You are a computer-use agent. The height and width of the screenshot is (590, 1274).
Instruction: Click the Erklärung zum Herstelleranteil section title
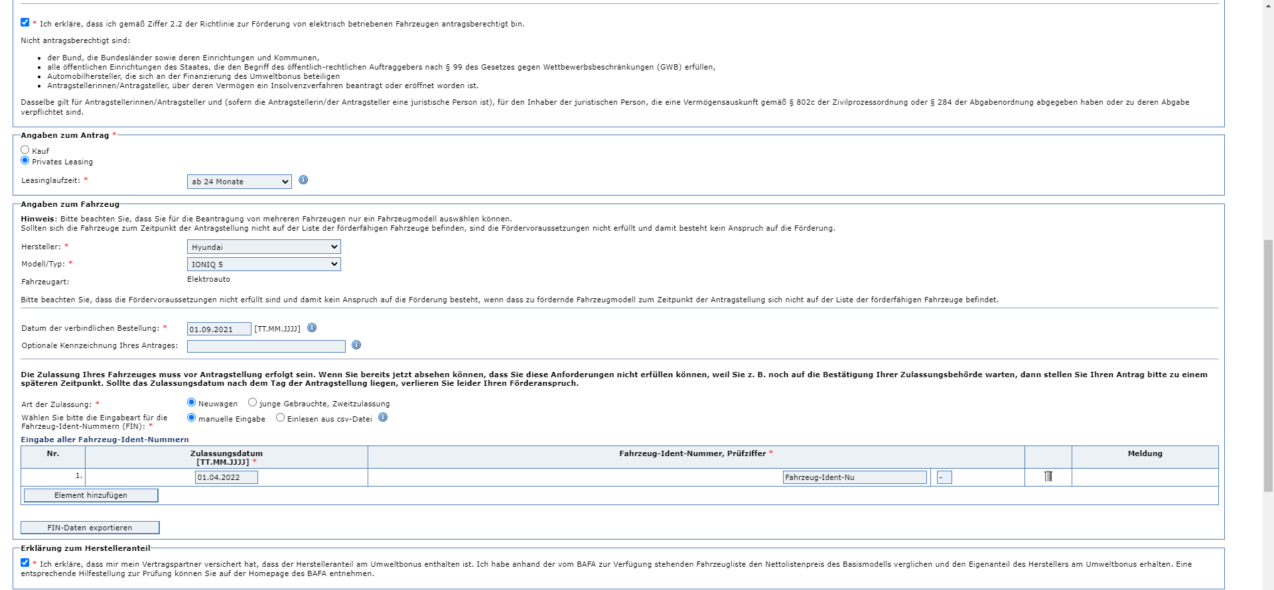coord(86,548)
